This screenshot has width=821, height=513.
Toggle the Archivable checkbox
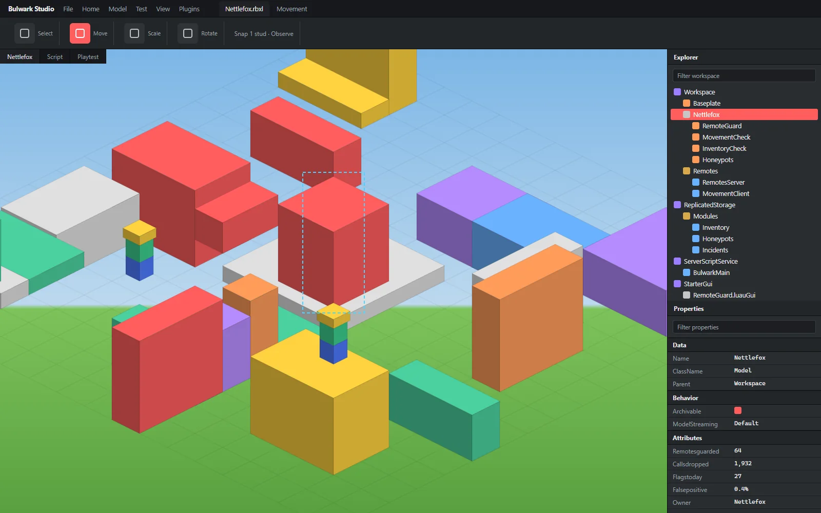click(x=738, y=410)
